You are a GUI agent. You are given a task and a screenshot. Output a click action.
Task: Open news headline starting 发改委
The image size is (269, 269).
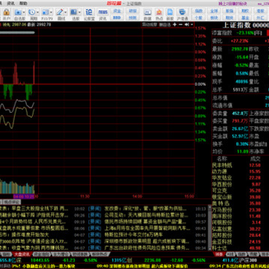point(146,208)
